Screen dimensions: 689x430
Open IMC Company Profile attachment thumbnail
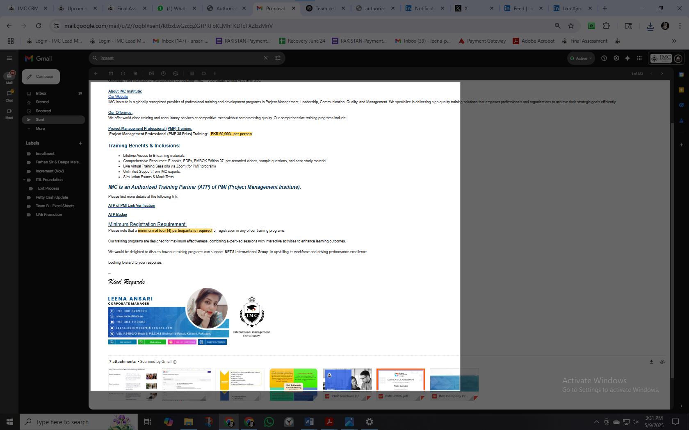pos(454,384)
